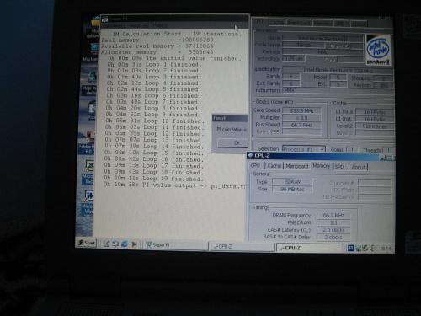421x316 pixels.
Task: Click the Super PI title bar icon
Action: (105, 19)
